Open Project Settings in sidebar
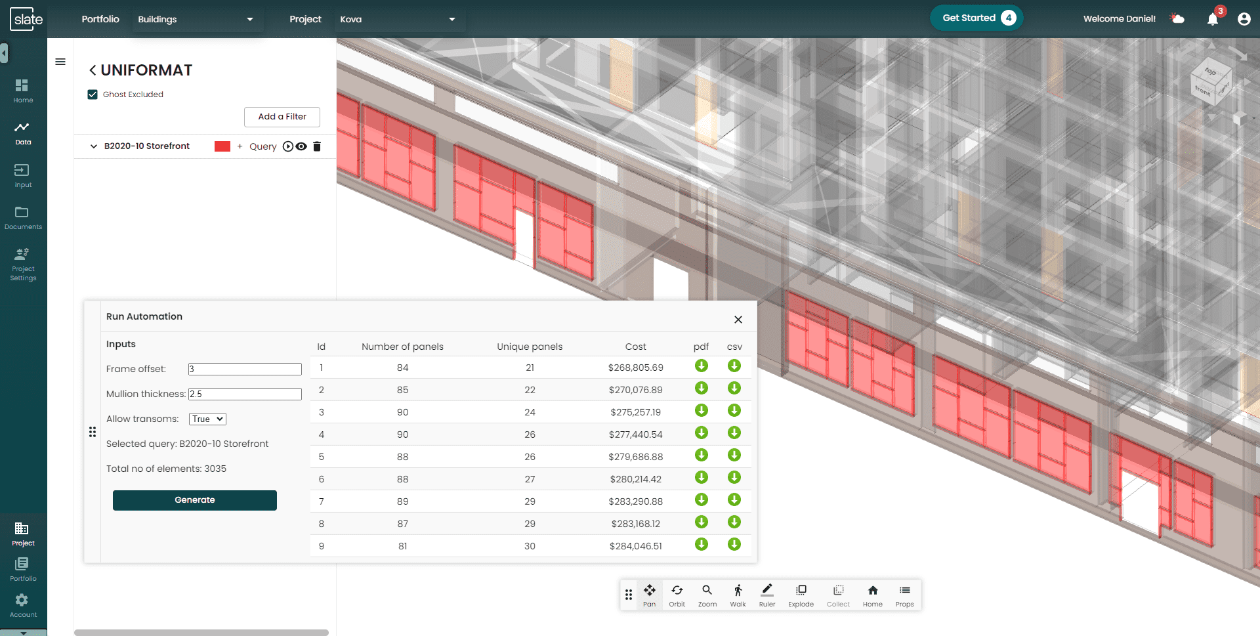 coord(23,265)
